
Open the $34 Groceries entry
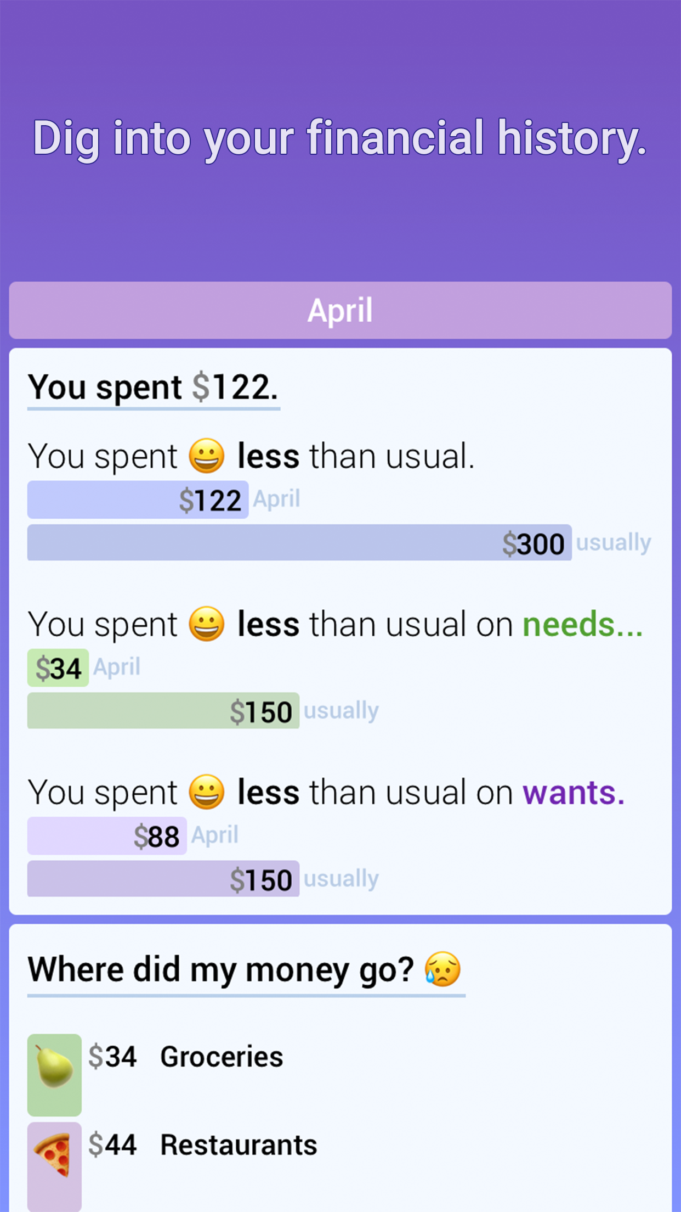click(x=222, y=1057)
